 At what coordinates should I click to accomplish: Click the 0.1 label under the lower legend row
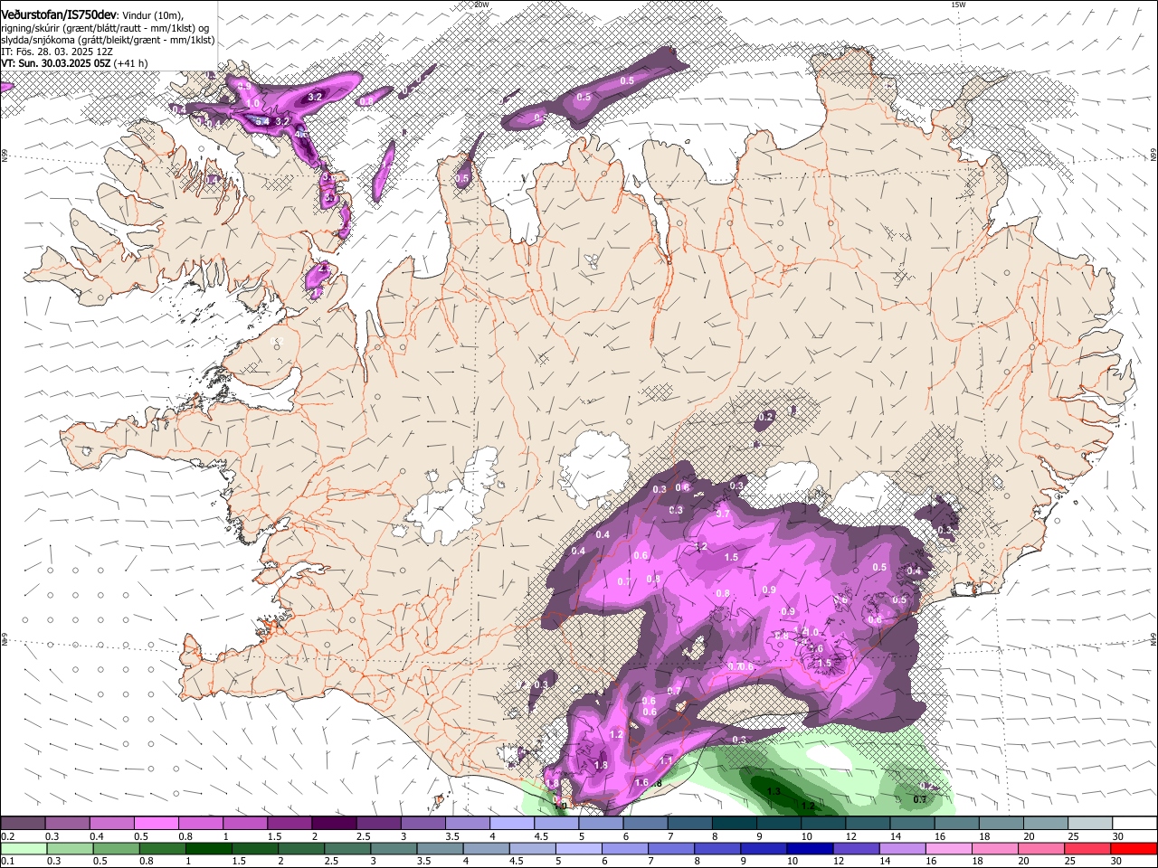8,862
